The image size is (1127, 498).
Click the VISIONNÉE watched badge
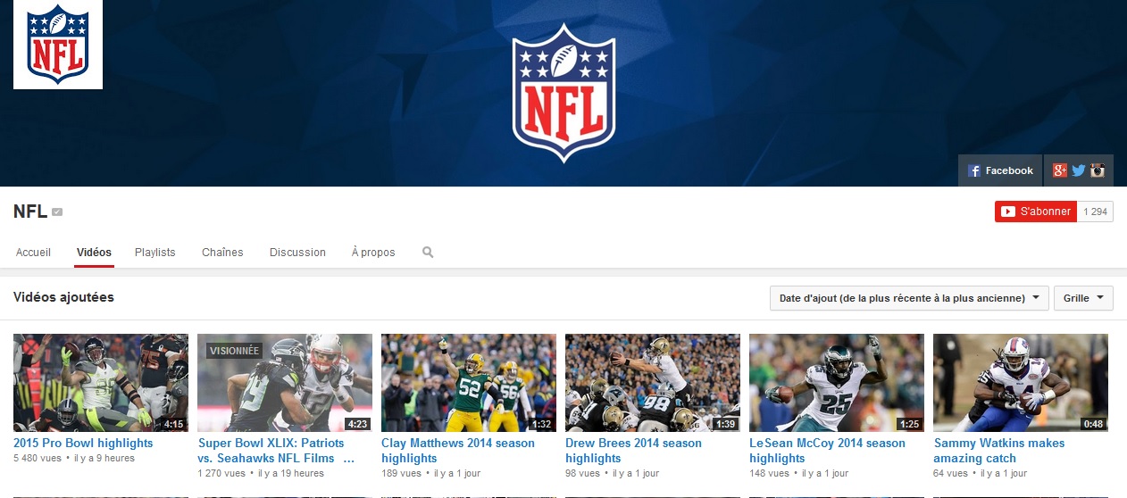pyautogui.click(x=235, y=351)
